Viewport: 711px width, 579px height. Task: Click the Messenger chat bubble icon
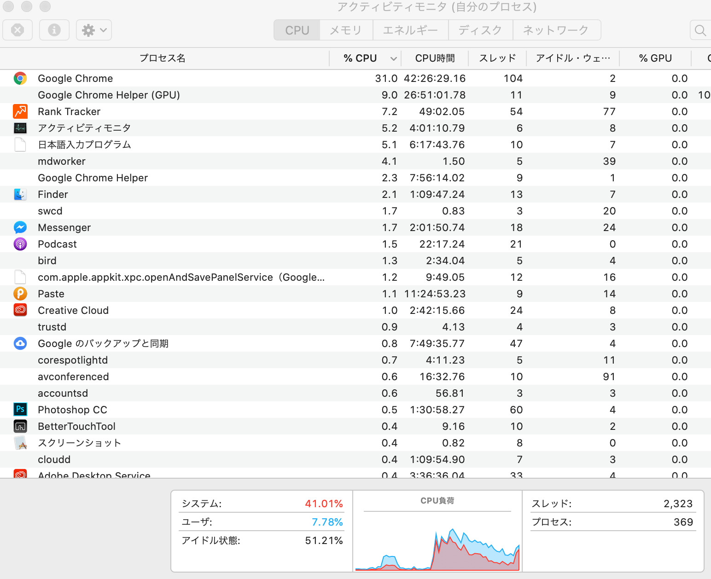click(20, 227)
